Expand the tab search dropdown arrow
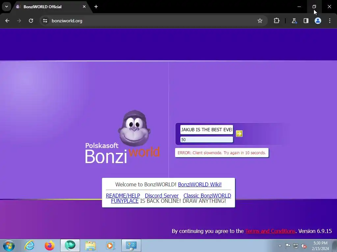The height and width of the screenshot is (252, 337). tap(7, 7)
